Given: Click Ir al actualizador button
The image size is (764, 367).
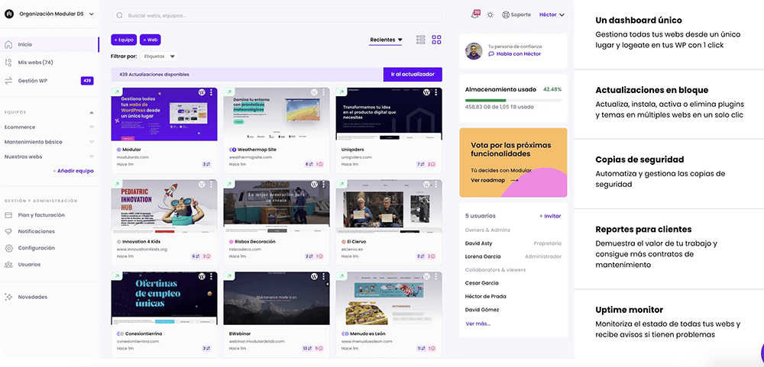Looking at the screenshot, I should (x=413, y=75).
